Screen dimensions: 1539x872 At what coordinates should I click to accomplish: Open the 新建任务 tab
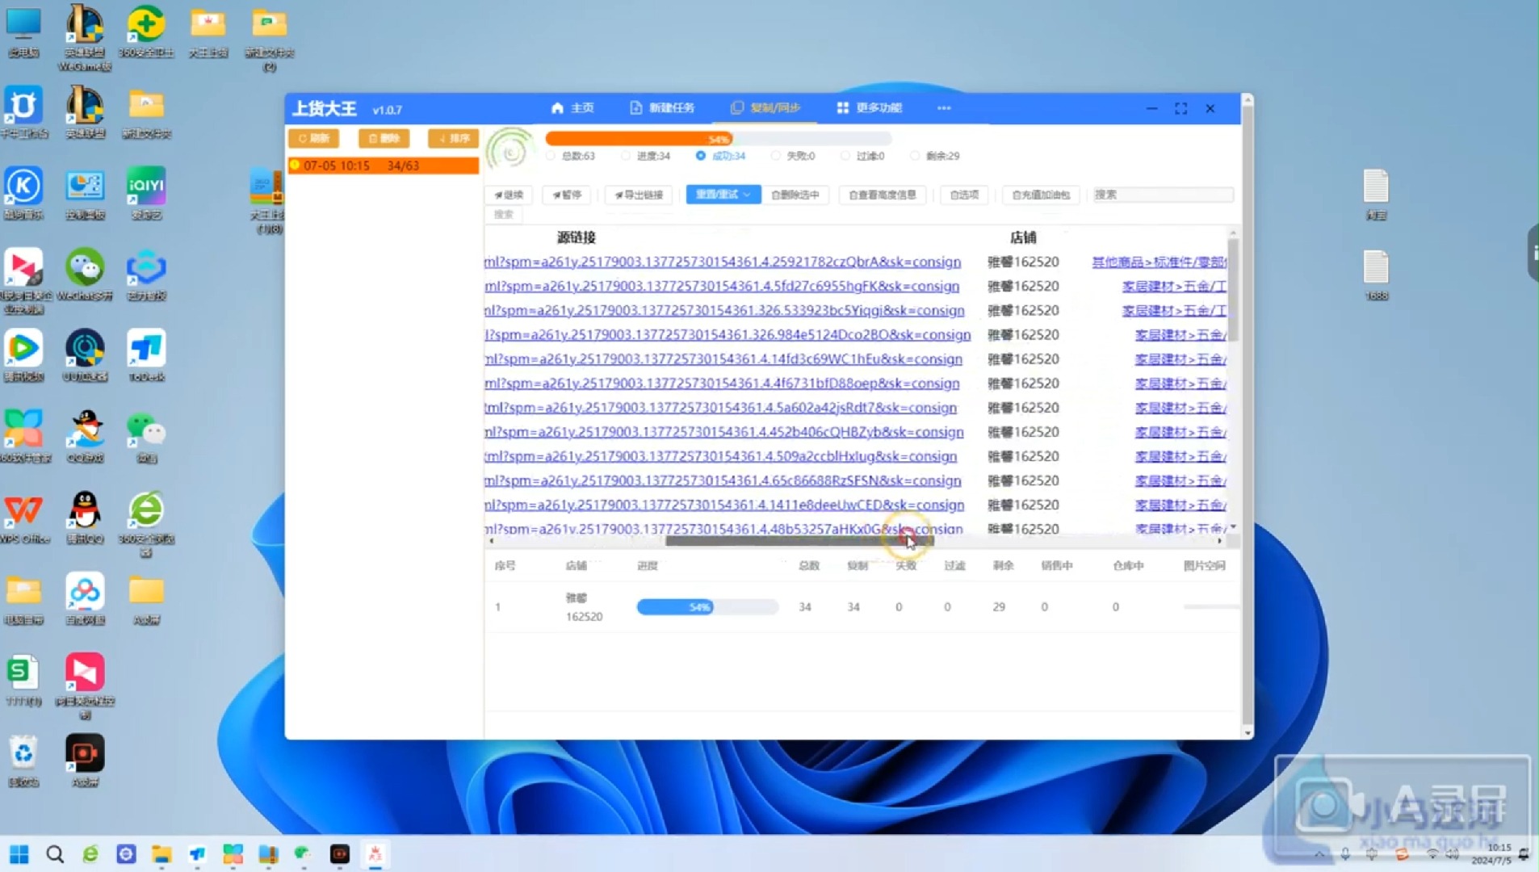(x=662, y=107)
